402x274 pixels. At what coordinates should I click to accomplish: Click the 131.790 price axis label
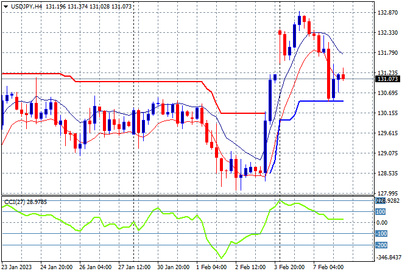tap(387, 53)
